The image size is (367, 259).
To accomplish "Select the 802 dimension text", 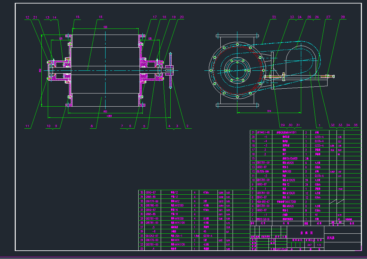I will click(x=105, y=111).
